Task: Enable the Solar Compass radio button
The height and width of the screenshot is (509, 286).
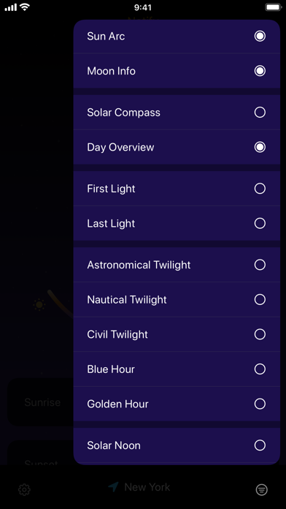Action: [x=260, y=113]
